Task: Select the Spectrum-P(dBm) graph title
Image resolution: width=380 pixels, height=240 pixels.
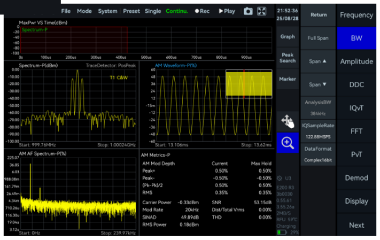Action: (38, 65)
